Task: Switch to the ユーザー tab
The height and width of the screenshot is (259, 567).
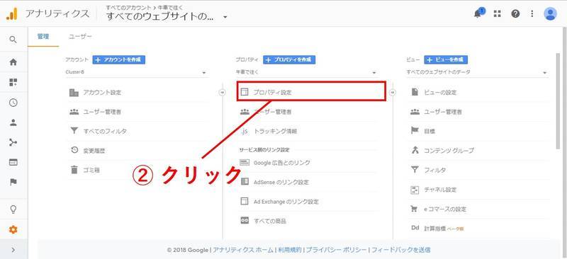Action: pyautogui.click(x=80, y=37)
